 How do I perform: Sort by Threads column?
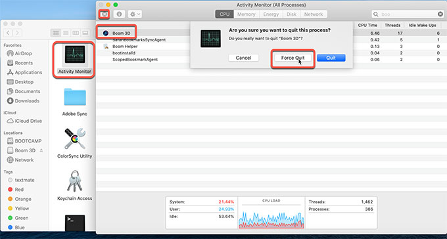pyautogui.click(x=392, y=26)
